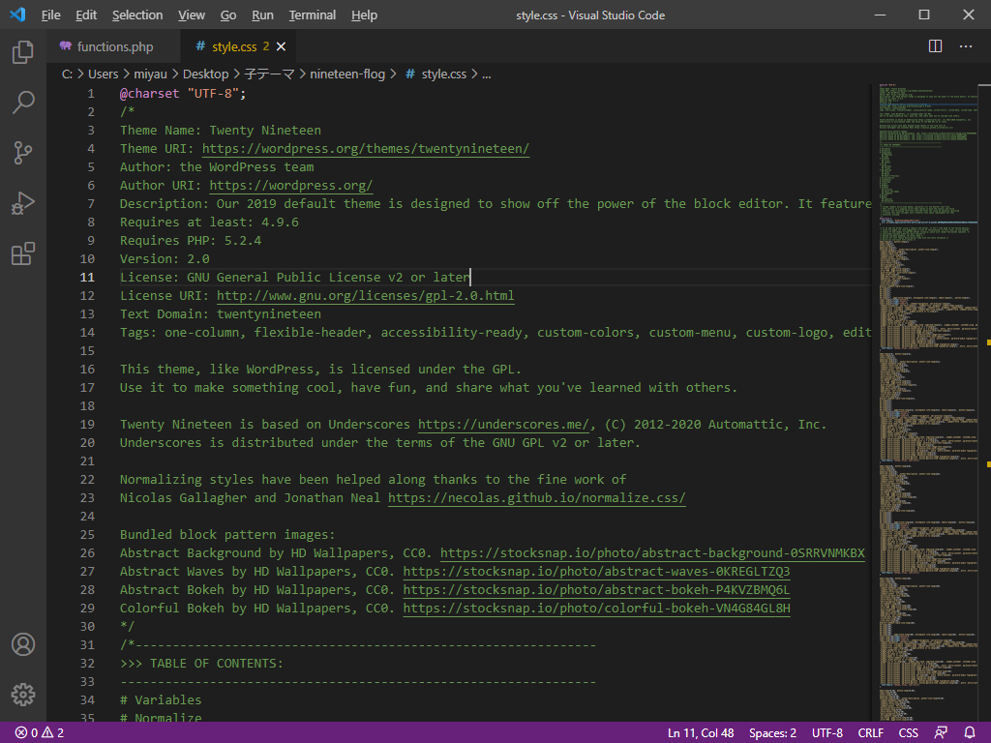Viewport: 991px width, 743px height.
Task: Change language mode via CSS status item
Action: (908, 733)
